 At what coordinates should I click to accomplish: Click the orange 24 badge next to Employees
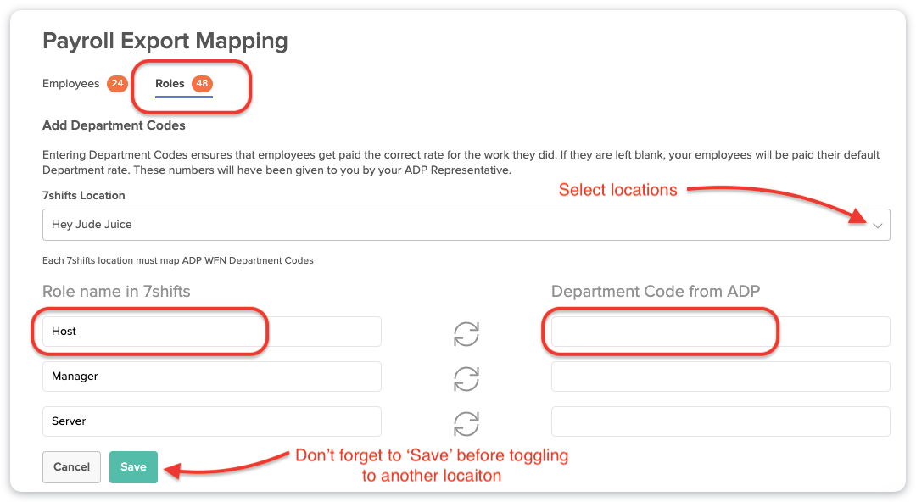(x=117, y=84)
